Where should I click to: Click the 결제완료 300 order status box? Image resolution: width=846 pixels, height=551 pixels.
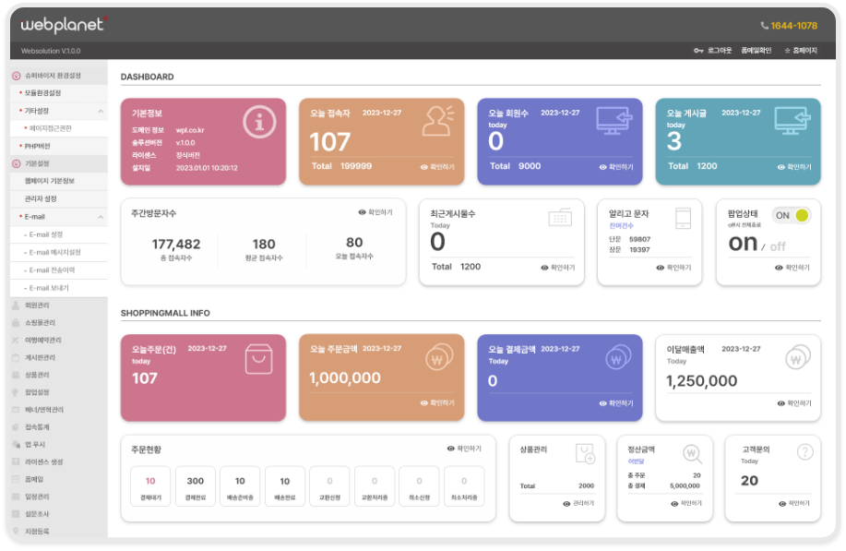(x=196, y=486)
